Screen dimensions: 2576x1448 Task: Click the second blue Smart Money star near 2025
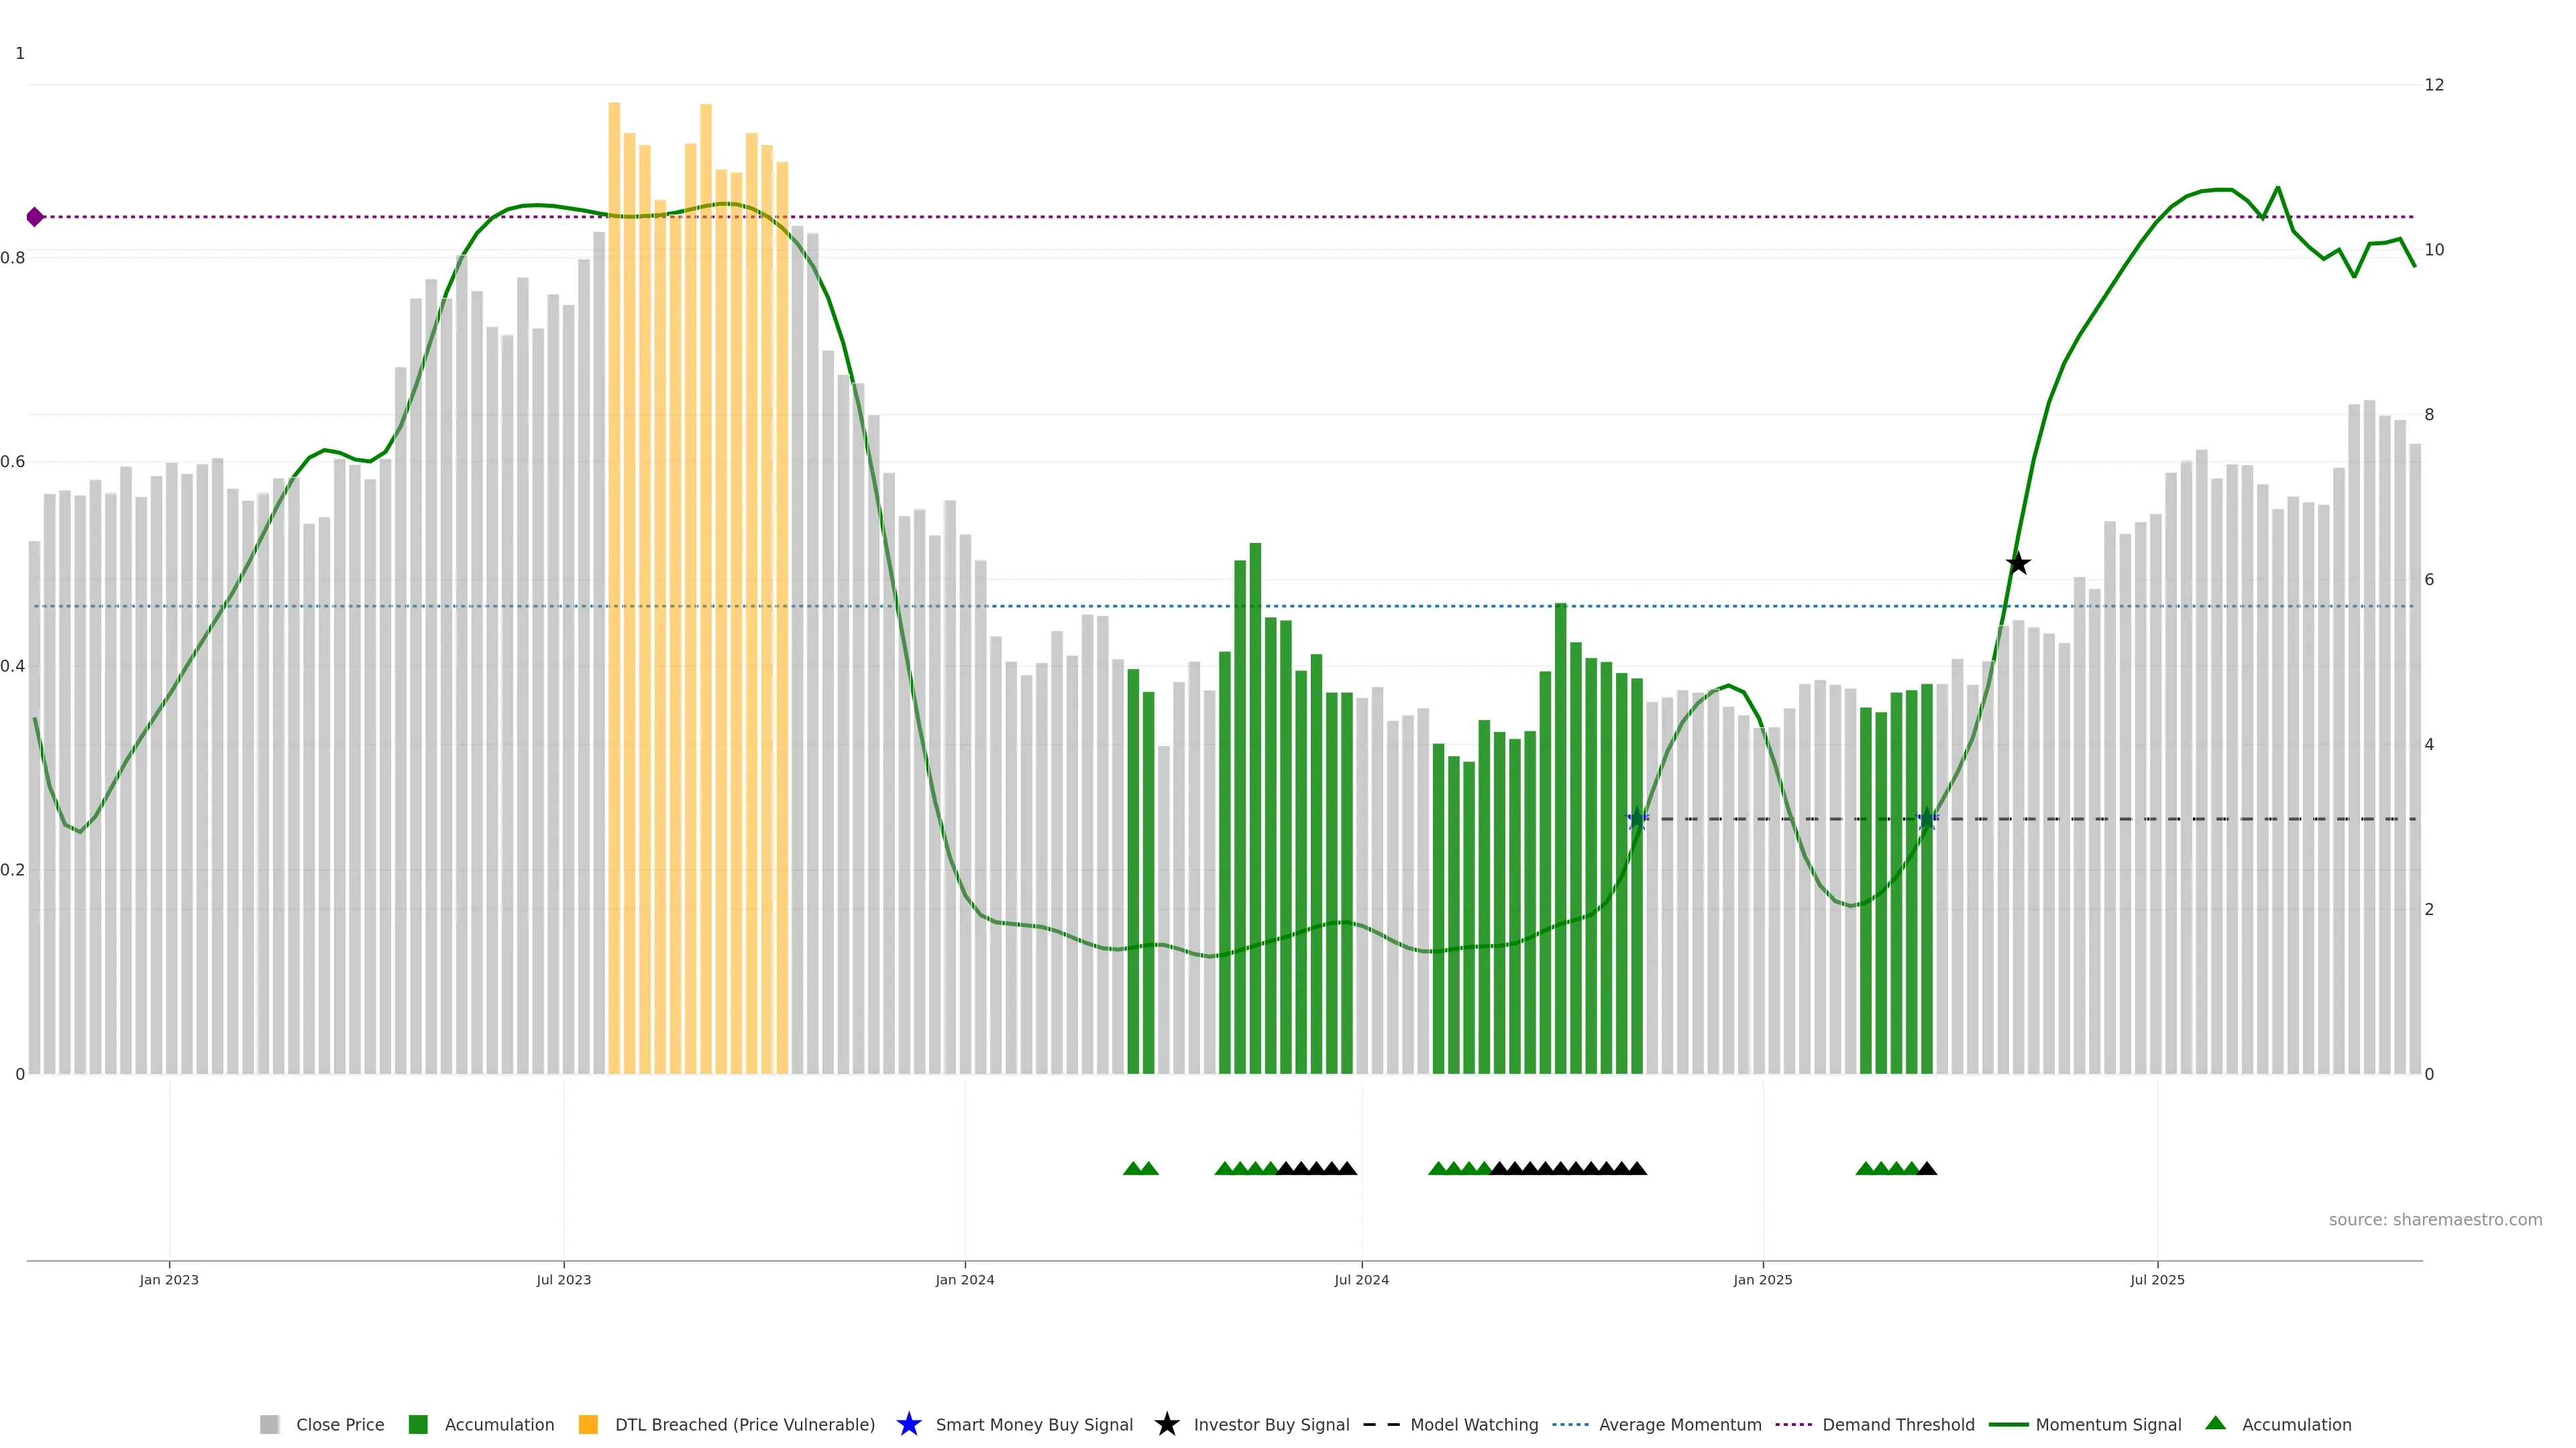click(x=1927, y=819)
